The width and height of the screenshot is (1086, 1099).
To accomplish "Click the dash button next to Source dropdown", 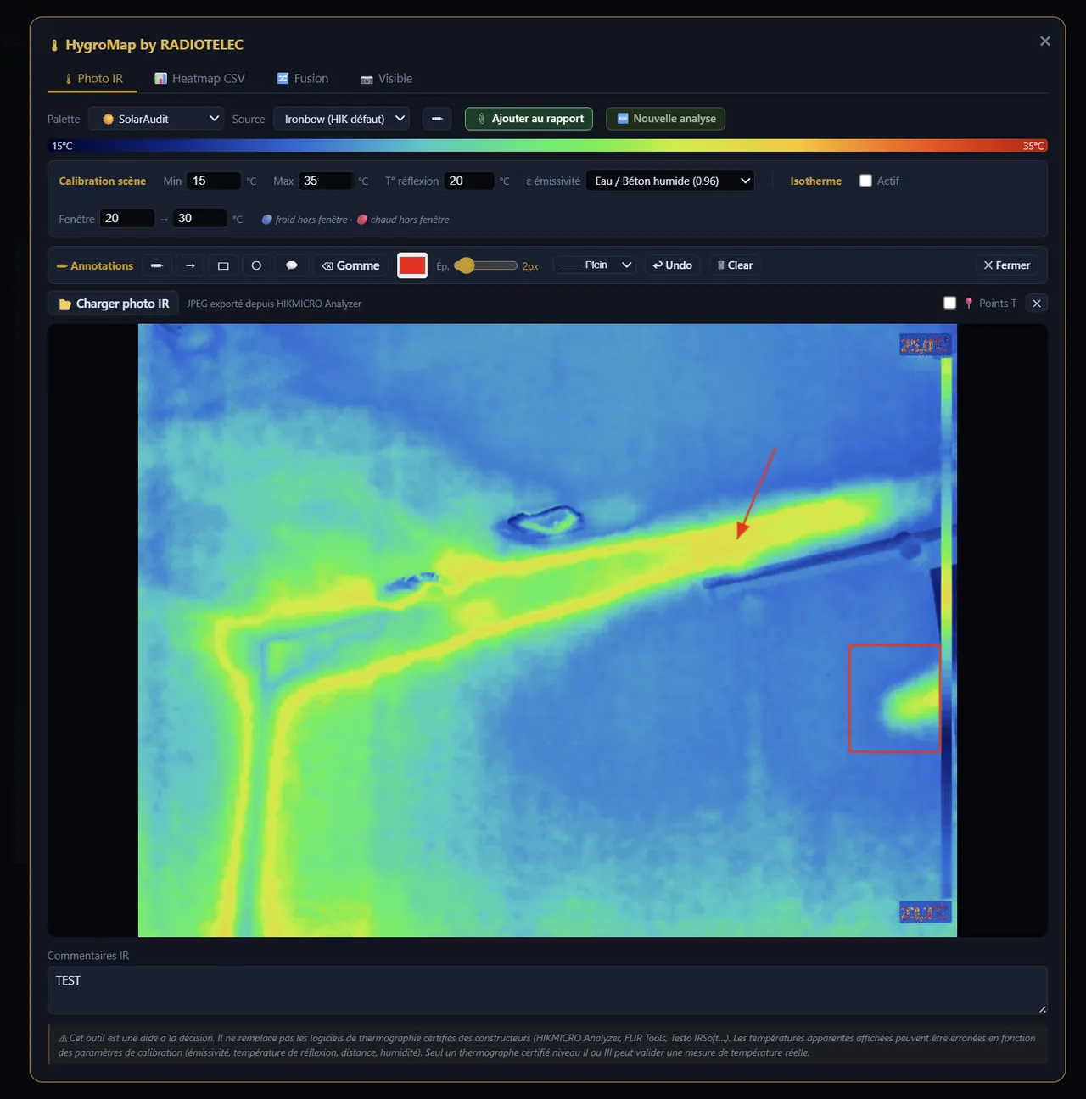I will click(x=437, y=119).
